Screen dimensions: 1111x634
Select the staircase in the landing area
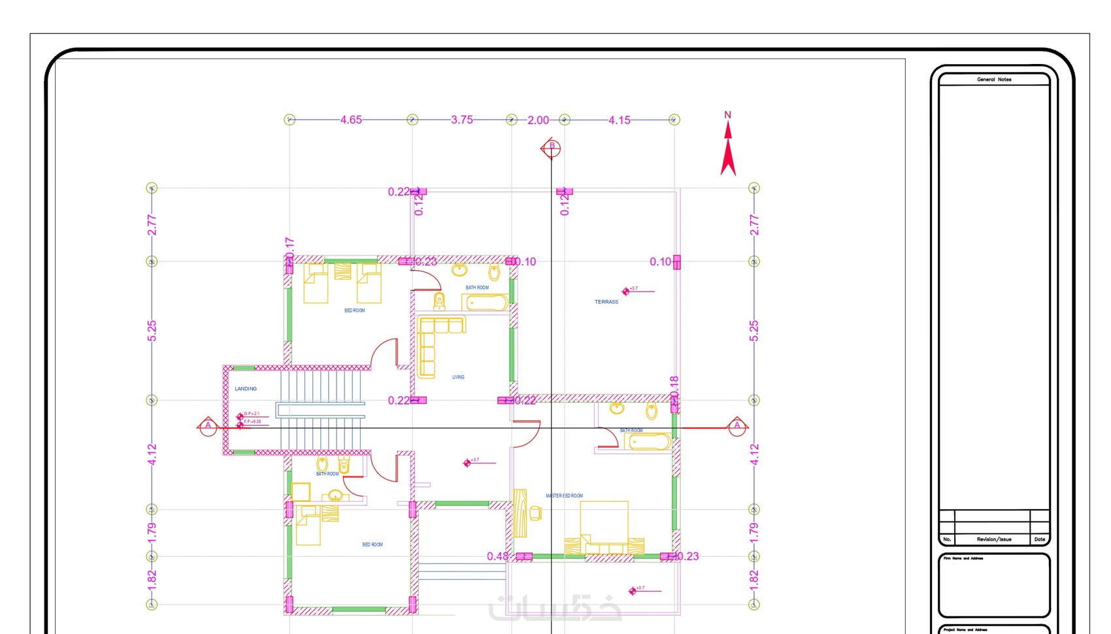320,410
